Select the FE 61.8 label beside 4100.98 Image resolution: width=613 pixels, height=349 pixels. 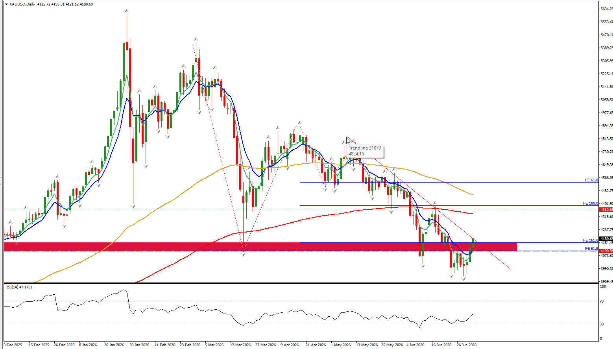click(x=591, y=249)
